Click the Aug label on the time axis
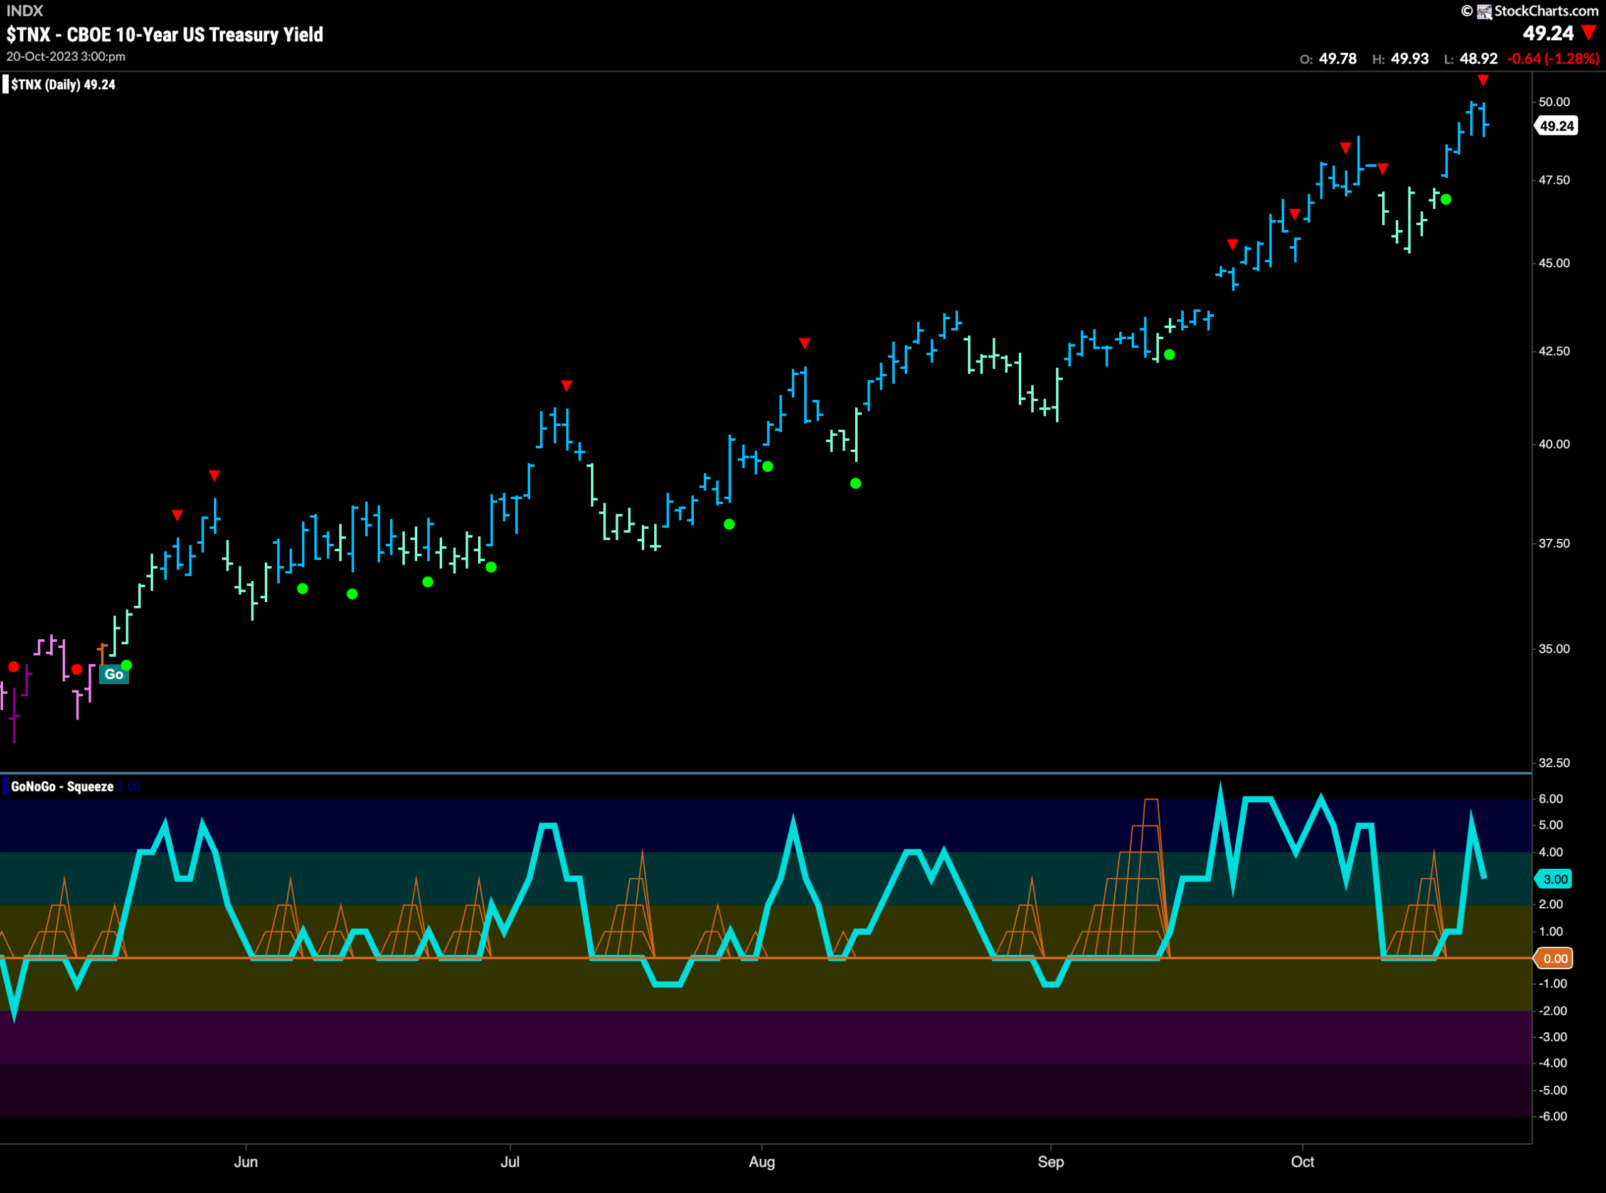 pos(762,1161)
